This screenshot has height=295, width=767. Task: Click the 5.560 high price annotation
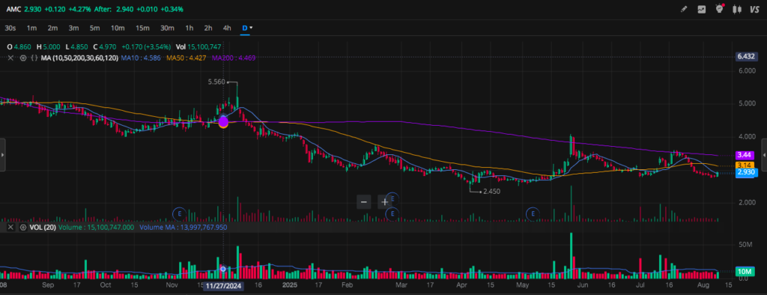(x=216, y=82)
